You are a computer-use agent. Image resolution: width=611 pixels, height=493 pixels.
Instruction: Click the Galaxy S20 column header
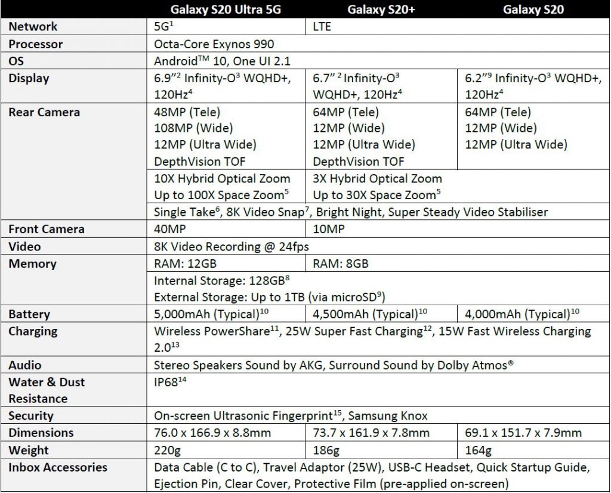[533, 10]
